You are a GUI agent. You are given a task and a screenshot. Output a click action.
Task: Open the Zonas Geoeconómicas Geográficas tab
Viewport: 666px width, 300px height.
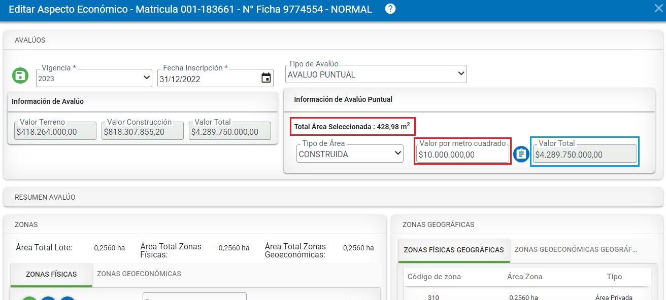(575, 249)
